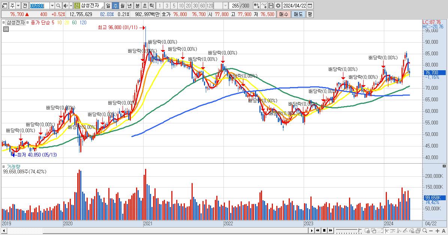Click the save chart floppy icon
Viewport: 448px width, 235px height.
pos(271,5)
